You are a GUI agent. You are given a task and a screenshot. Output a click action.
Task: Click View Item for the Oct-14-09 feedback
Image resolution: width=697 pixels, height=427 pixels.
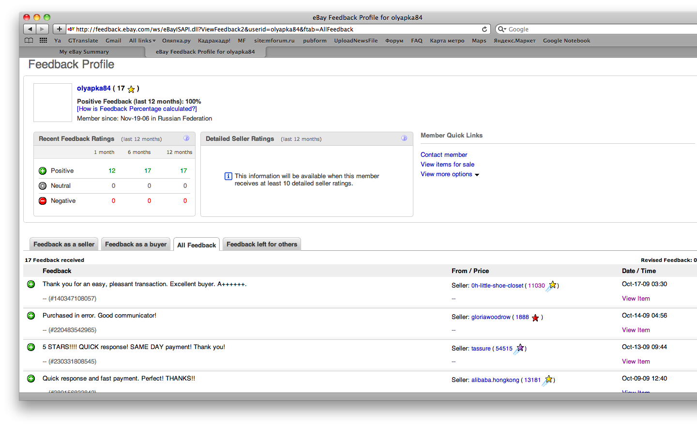[636, 330]
